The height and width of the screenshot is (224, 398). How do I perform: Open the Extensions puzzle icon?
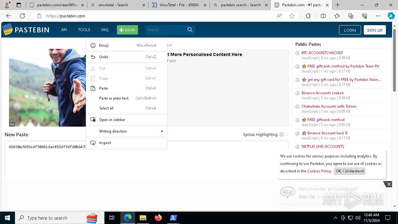coord(308,16)
